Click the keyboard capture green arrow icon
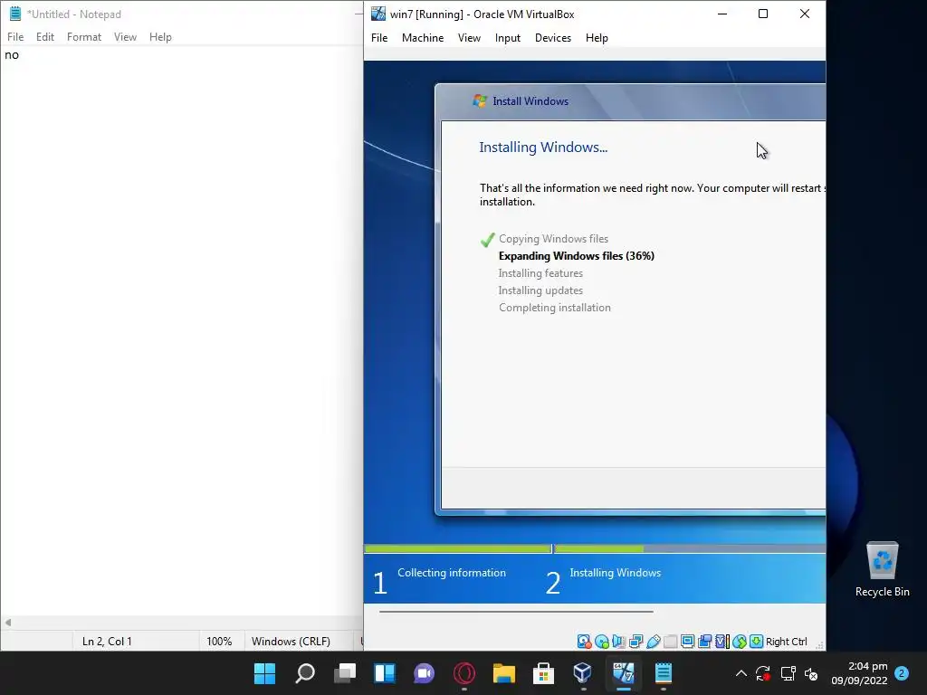This screenshot has width=927, height=695. pyautogui.click(x=756, y=642)
